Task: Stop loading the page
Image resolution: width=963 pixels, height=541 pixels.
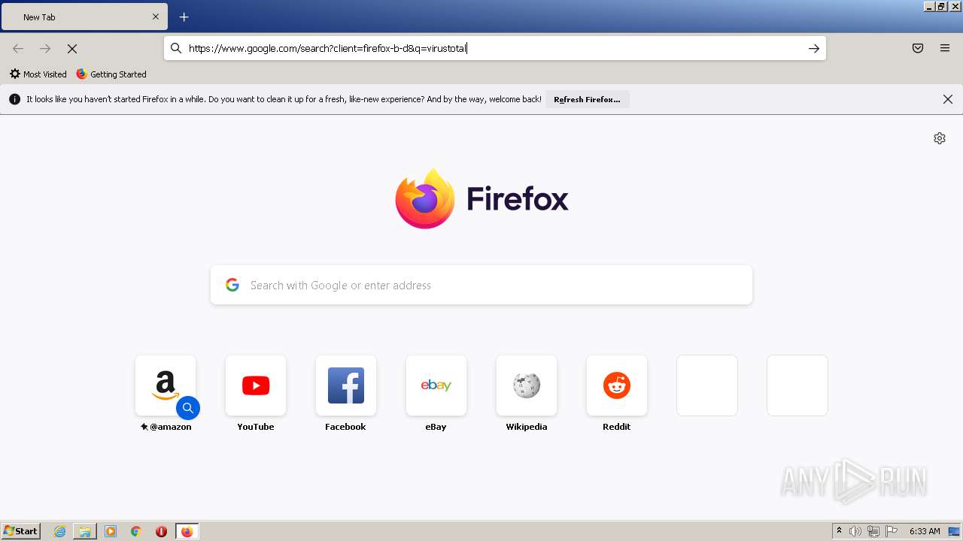Action: pyautogui.click(x=72, y=48)
